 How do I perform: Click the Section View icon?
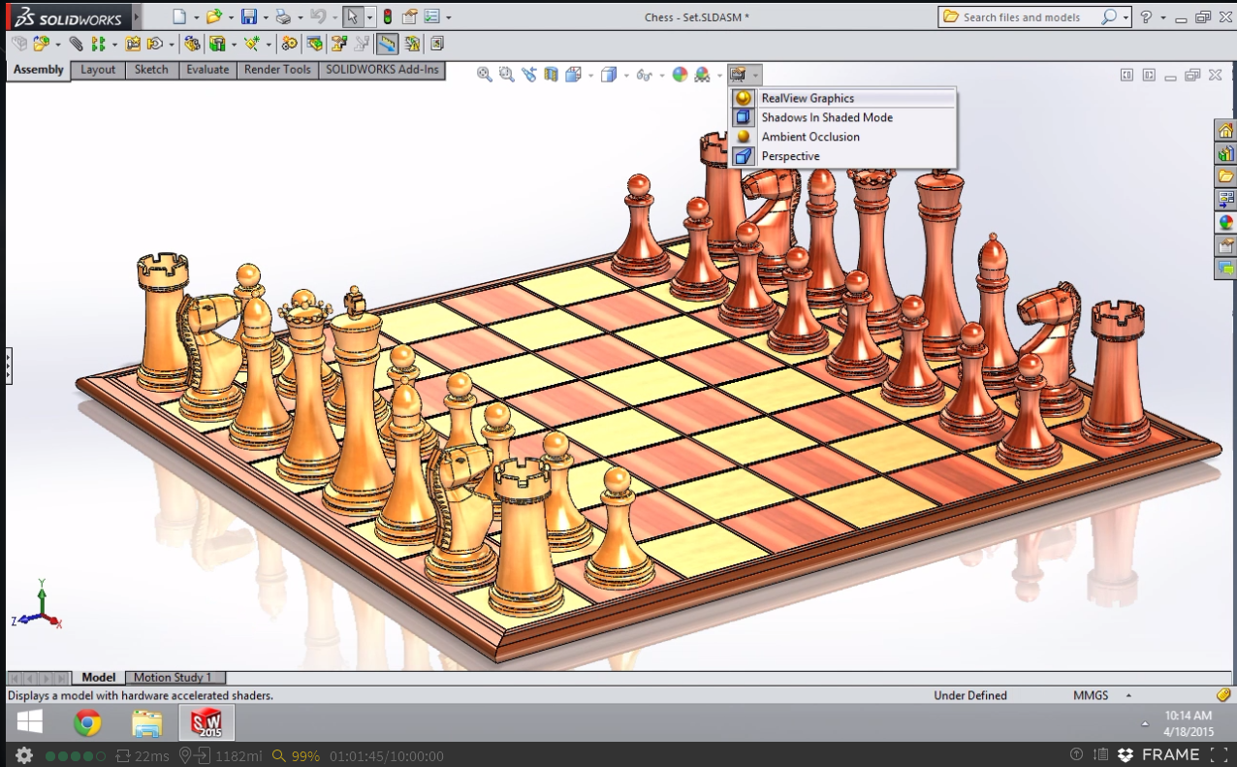click(x=552, y=75)
